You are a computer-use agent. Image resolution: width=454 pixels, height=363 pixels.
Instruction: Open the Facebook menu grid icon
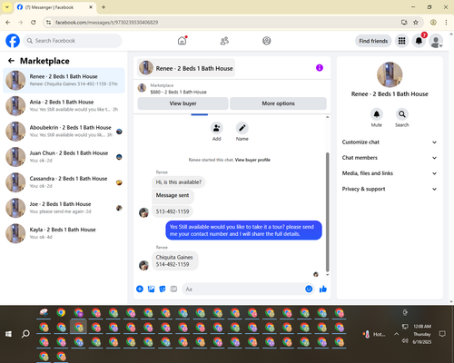coord(401,41)
